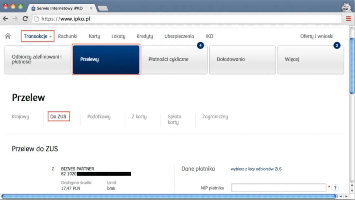Click the NIP płatnika help question mark
The height and width of the screenshot is (200, 355).
click(335, 188)
